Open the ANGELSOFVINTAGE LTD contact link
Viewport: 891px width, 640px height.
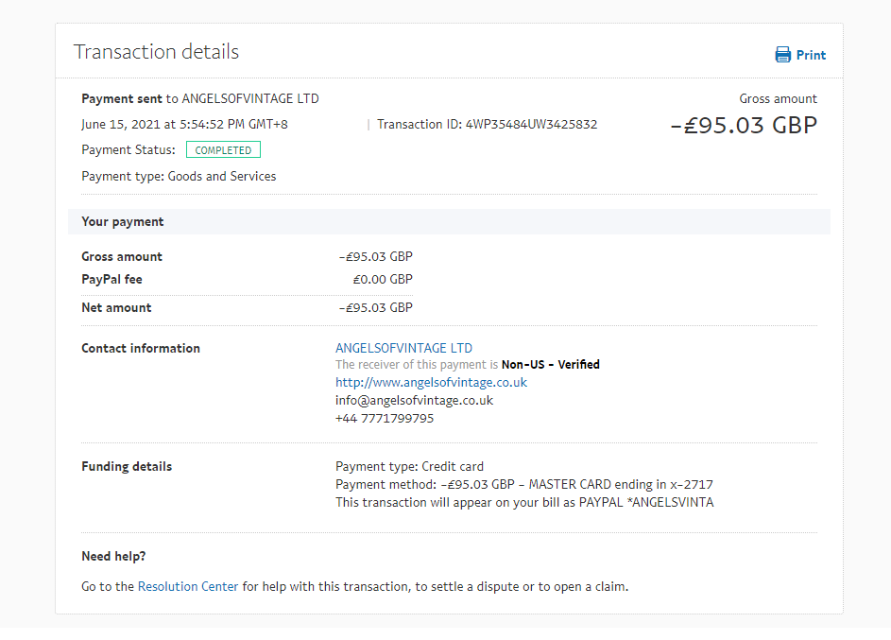(x=403, y=348)
